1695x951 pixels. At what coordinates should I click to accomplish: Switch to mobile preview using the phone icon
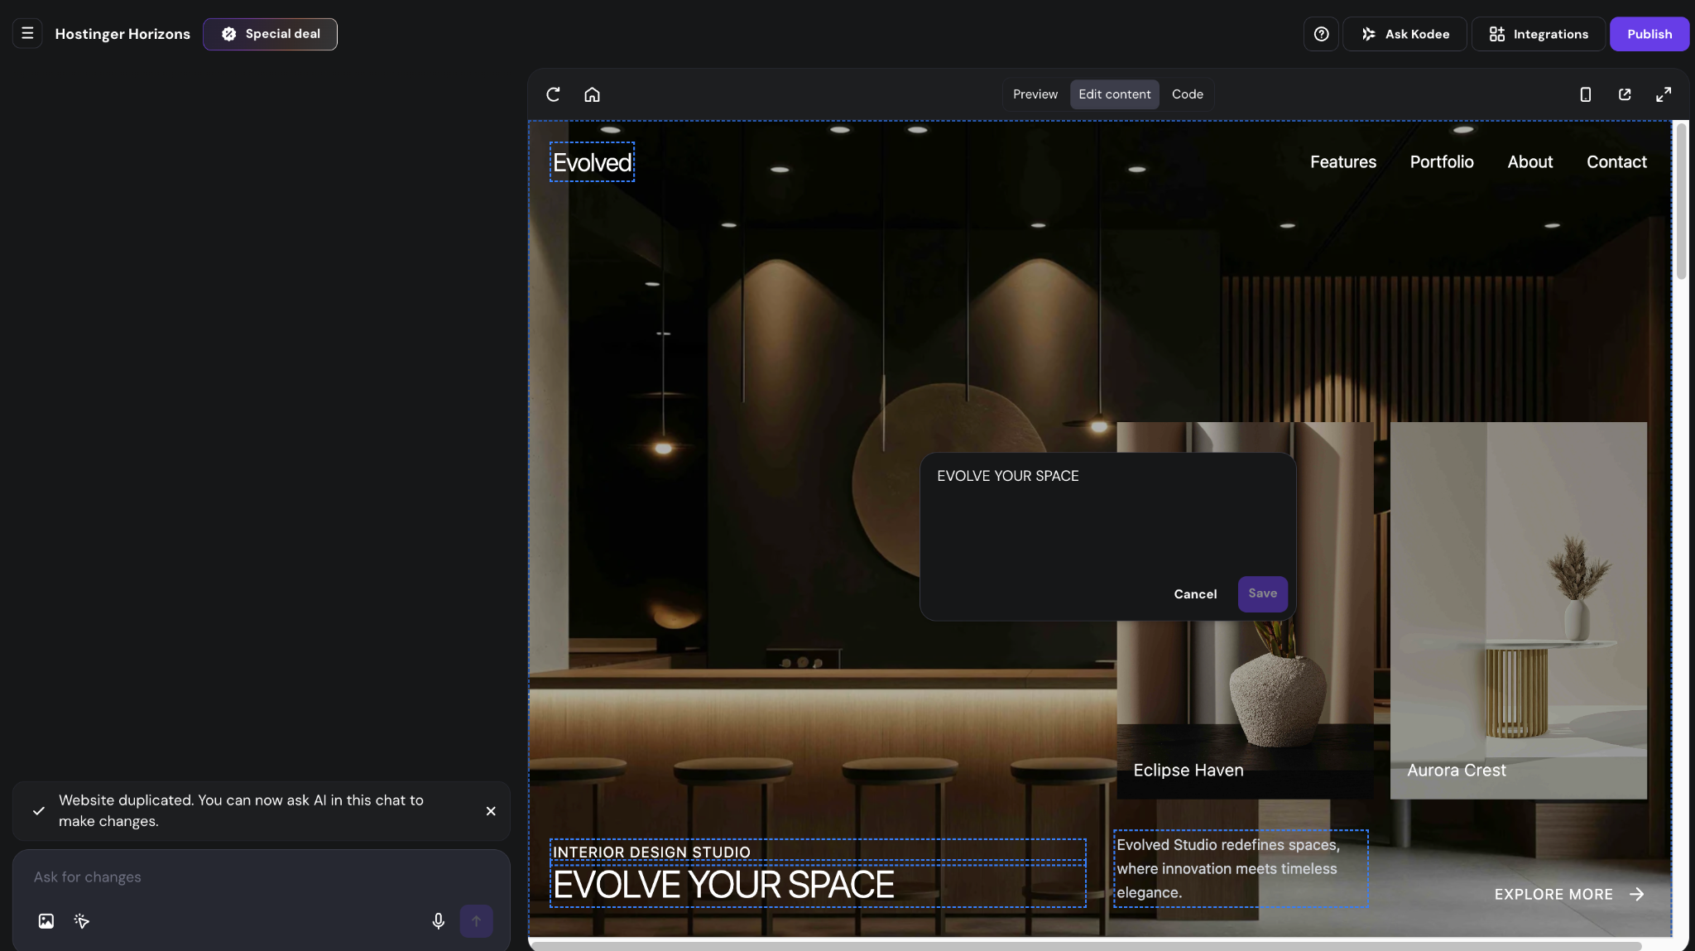1585,94
